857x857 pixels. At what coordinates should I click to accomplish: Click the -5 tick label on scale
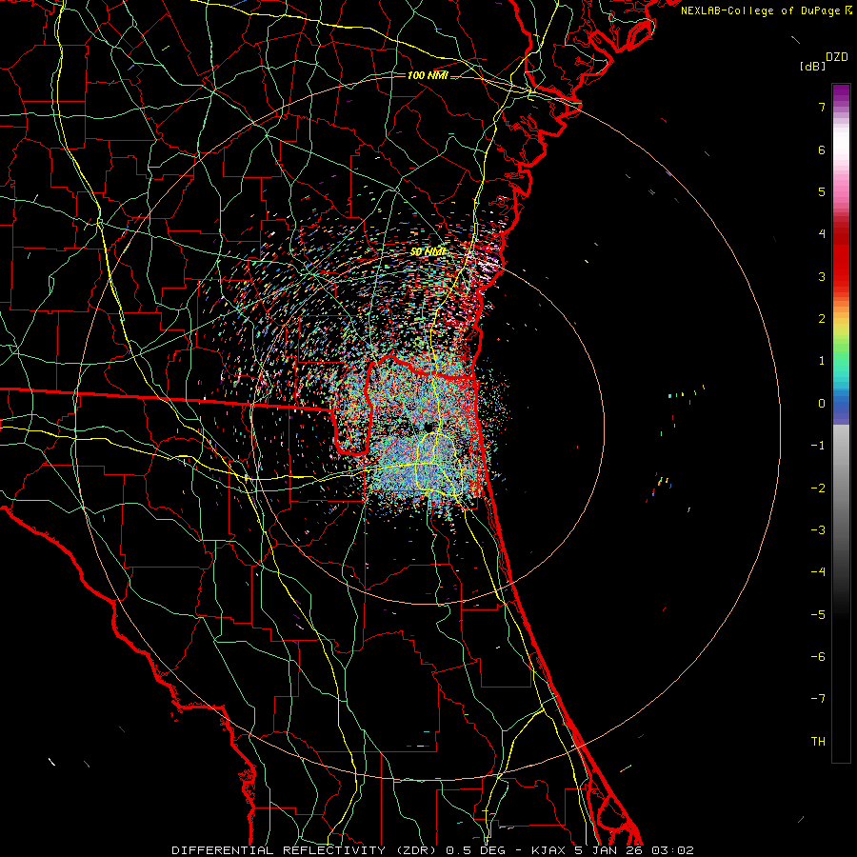[818, 615]
